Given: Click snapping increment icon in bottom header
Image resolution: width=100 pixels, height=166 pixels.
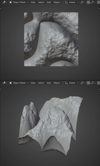Looking at the screenshot, I should [x=92, y=83].
